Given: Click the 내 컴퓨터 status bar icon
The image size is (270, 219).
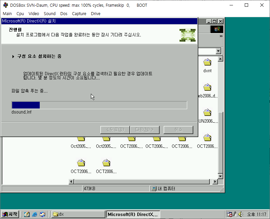Looking at the screenshot, I should click(x=154, y=189).
